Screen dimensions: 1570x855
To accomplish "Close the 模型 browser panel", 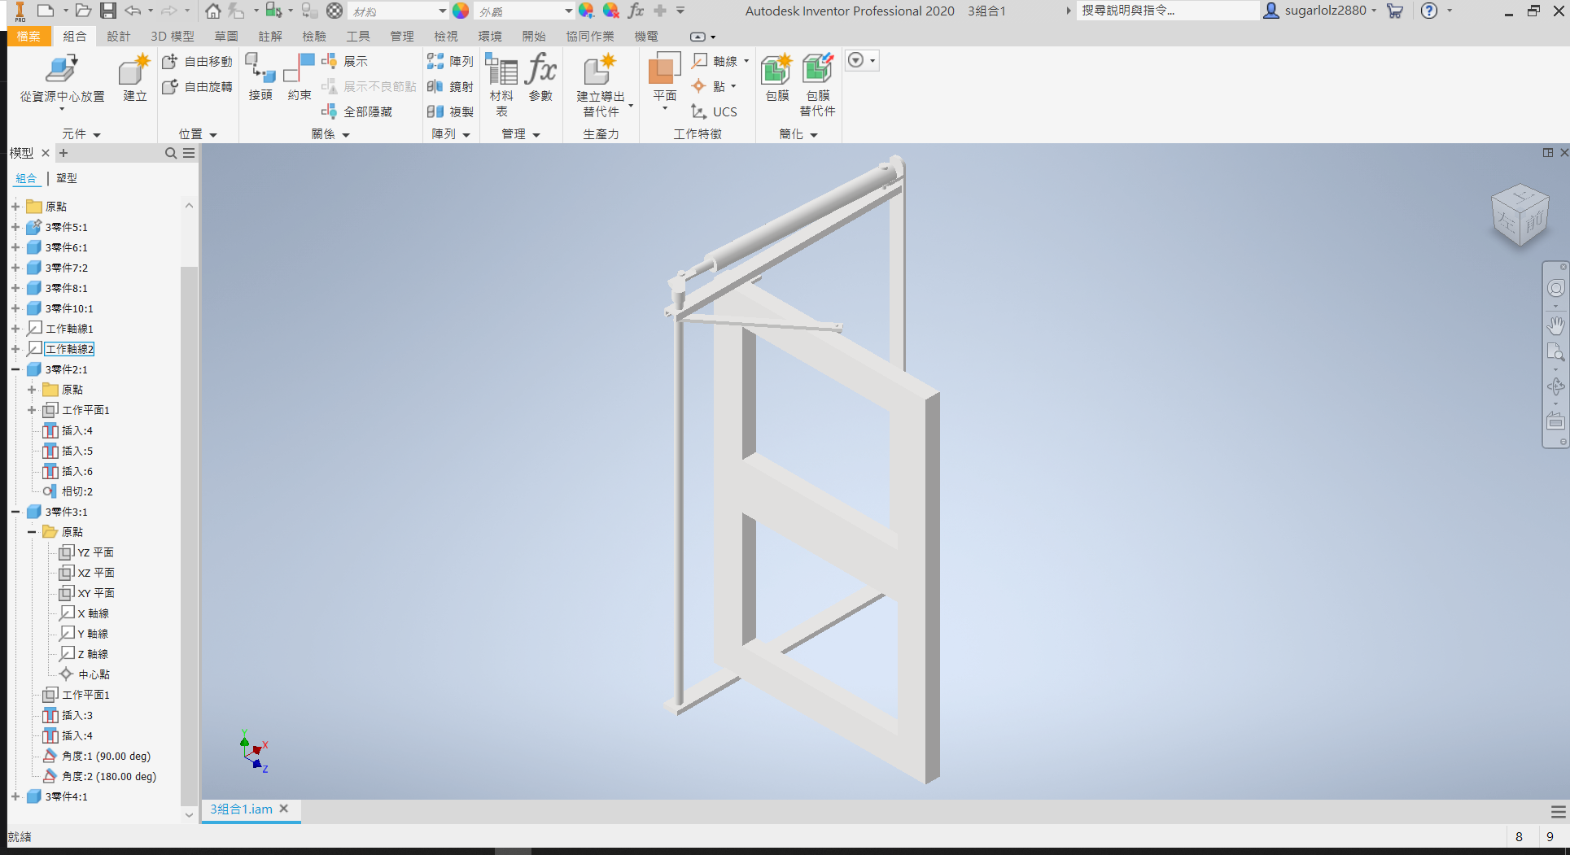I will pos(46,153).
